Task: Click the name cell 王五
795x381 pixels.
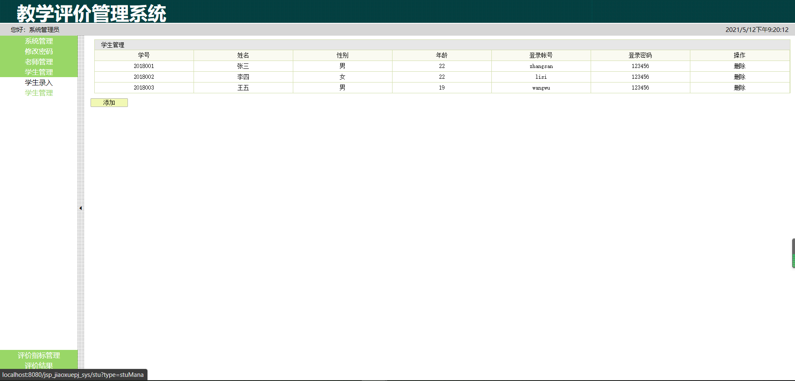Action: coord(243,87)
